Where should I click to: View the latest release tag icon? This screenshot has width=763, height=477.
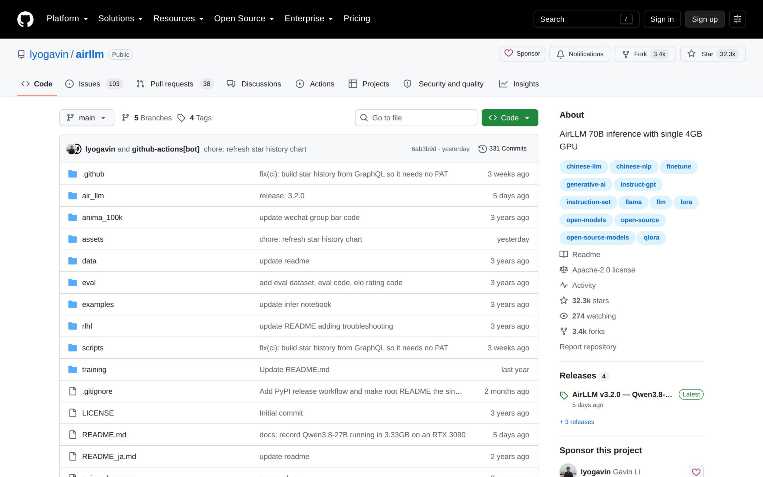564,395
